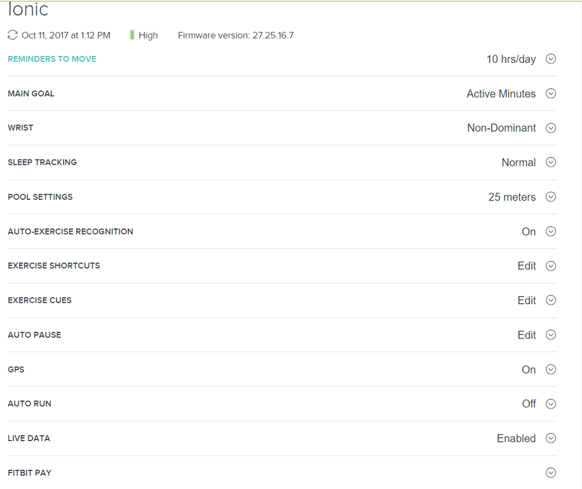The width and height of the screenshot is (582, 489).
Task: Click the Non-Dominant wrist value
Action: point(502,128)
